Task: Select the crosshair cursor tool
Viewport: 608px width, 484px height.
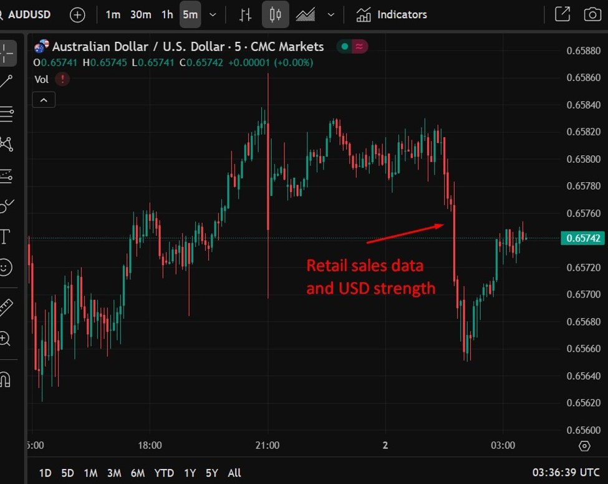Action: click(x=7, y=54)
